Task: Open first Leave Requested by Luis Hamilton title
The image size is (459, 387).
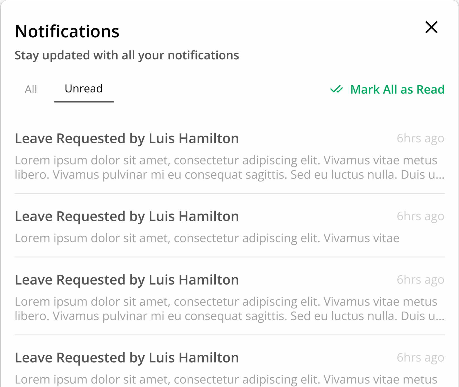Action: 127,139
